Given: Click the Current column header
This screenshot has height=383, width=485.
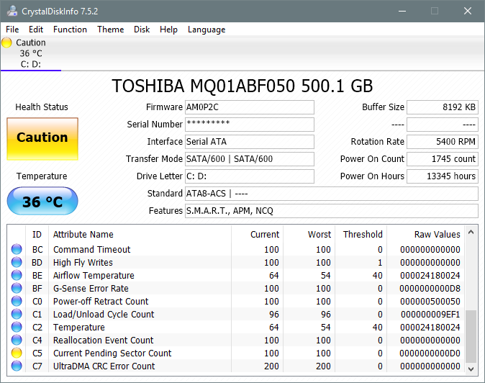Looking at the screenshot, I should 257,234.
